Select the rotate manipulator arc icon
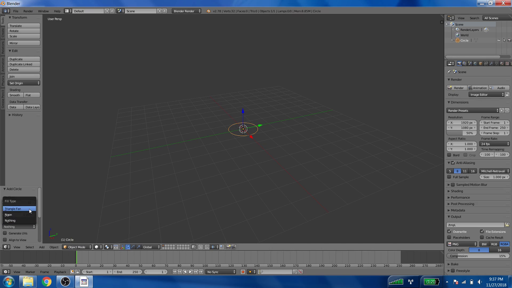The width and height of the screenshot is (512, 288). 133,247
